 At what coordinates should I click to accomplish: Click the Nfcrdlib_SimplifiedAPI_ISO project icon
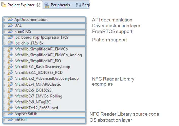(x=10, y=61)
